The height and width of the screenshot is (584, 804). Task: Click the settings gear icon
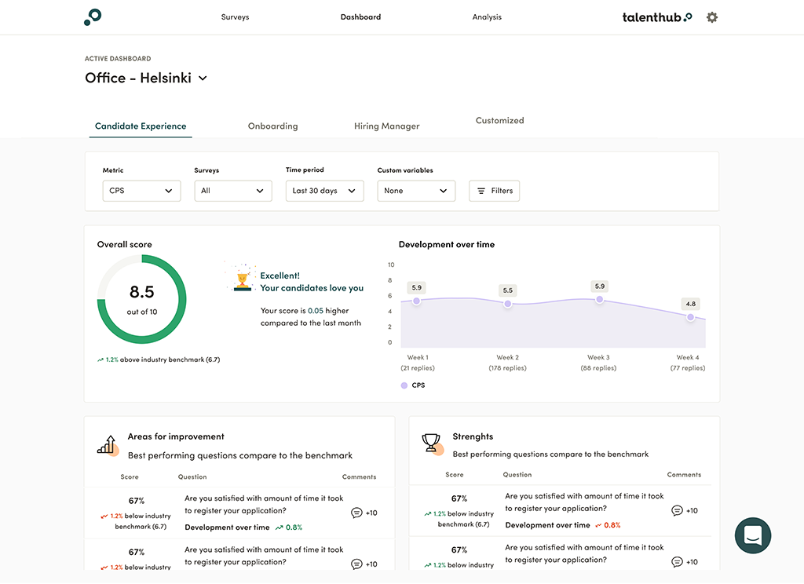(x=712, y=17)
